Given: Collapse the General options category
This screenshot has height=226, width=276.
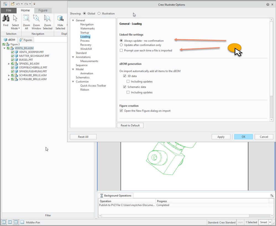Looking at the screenshot, I should coord(73,20).
